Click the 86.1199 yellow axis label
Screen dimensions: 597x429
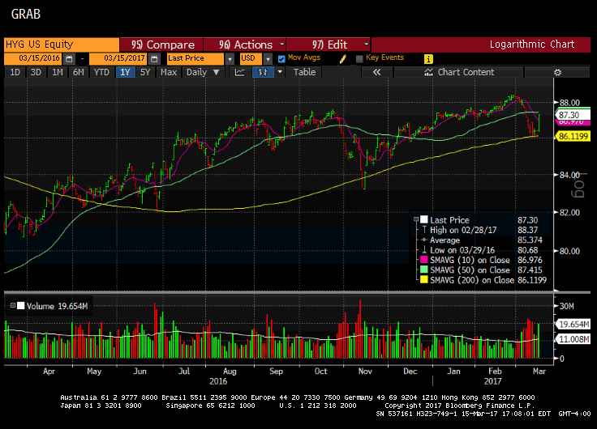[x=573, y=136]
